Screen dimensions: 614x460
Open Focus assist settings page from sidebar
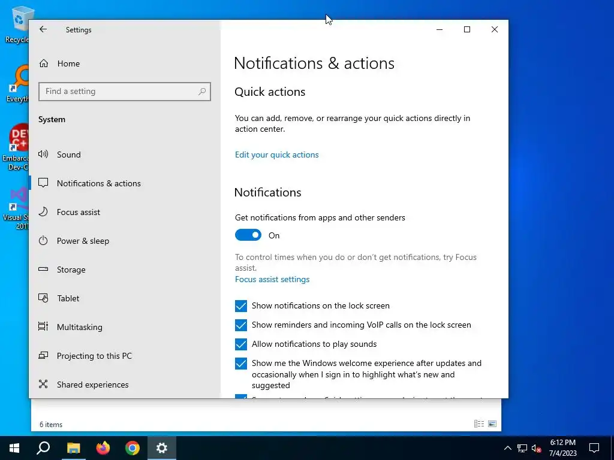(x=125, y=212)
